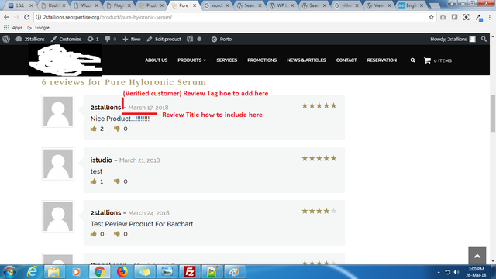496x279 pixels.
Task: Open the comments bubble in admin bar
Action: click(x=110, y=40)
